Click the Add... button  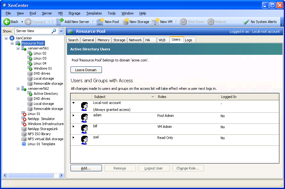pyautogui.click(x=86, y=168)
